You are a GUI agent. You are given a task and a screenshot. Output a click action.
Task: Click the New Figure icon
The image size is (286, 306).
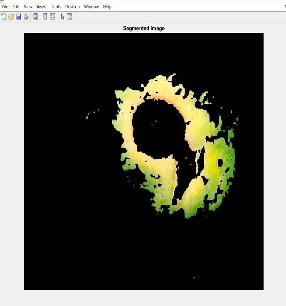pos(4,17)
